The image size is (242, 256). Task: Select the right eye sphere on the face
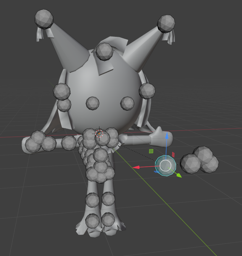[127, 103]
